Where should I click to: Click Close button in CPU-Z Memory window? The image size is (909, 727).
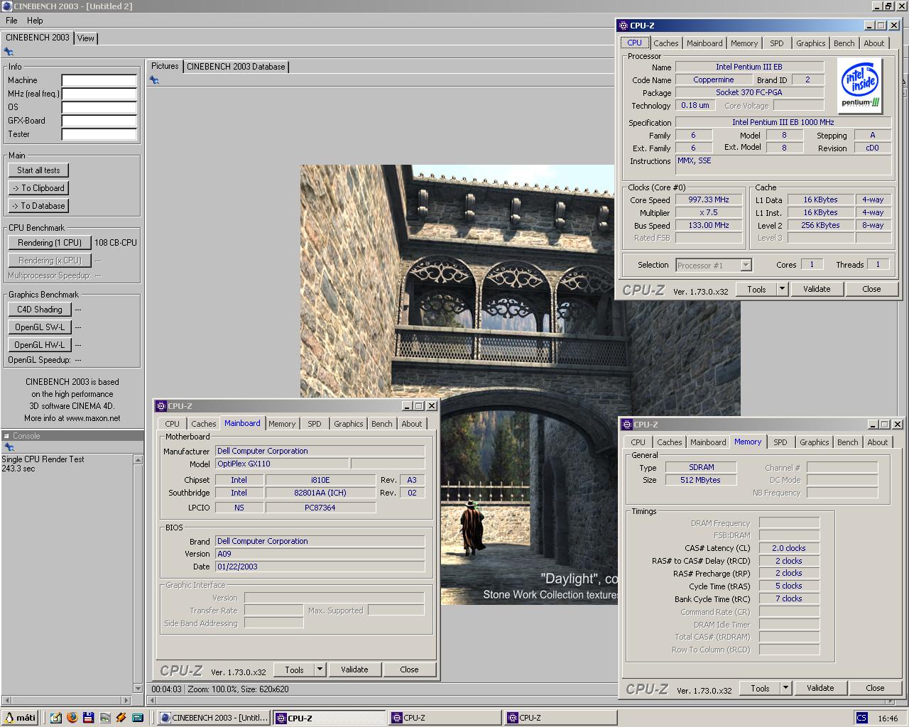[x=875, y=688]
